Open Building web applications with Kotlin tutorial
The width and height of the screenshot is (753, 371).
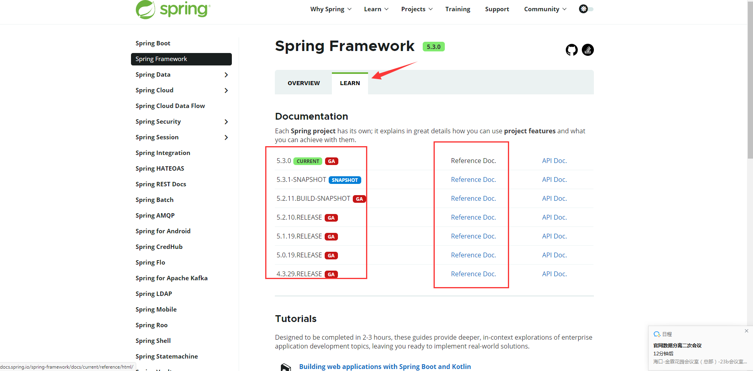385,367
